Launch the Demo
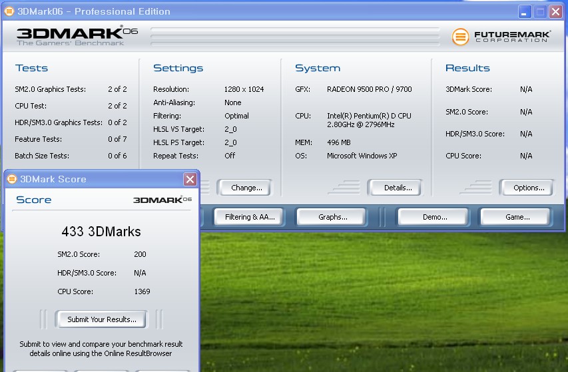Viewport: 568px width, 372px height. pyautogui.click(x=435, y=217)
